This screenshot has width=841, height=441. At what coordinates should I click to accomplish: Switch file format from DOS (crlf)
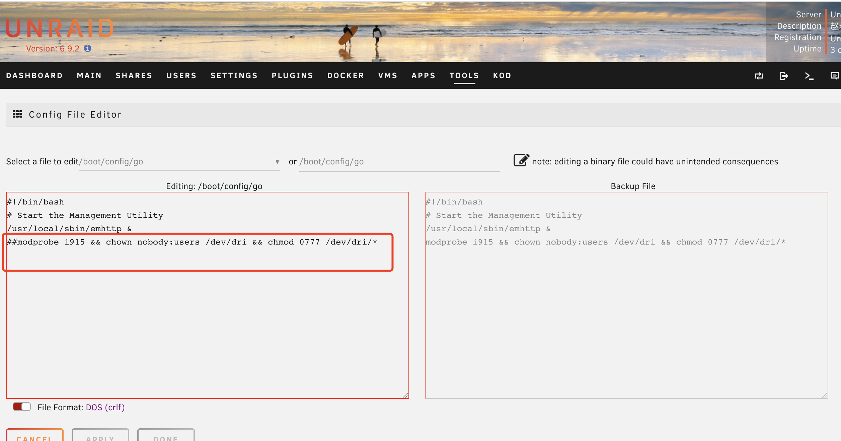pyautogui.click(x=105, y=407)
